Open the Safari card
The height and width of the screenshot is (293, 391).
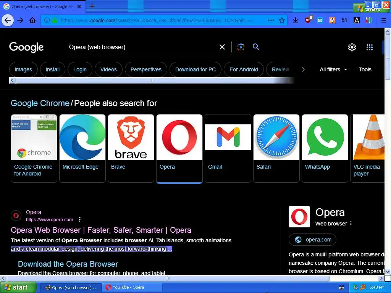276,148
